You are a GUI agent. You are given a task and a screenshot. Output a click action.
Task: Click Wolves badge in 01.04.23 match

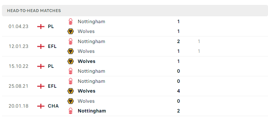pos(71,31)
